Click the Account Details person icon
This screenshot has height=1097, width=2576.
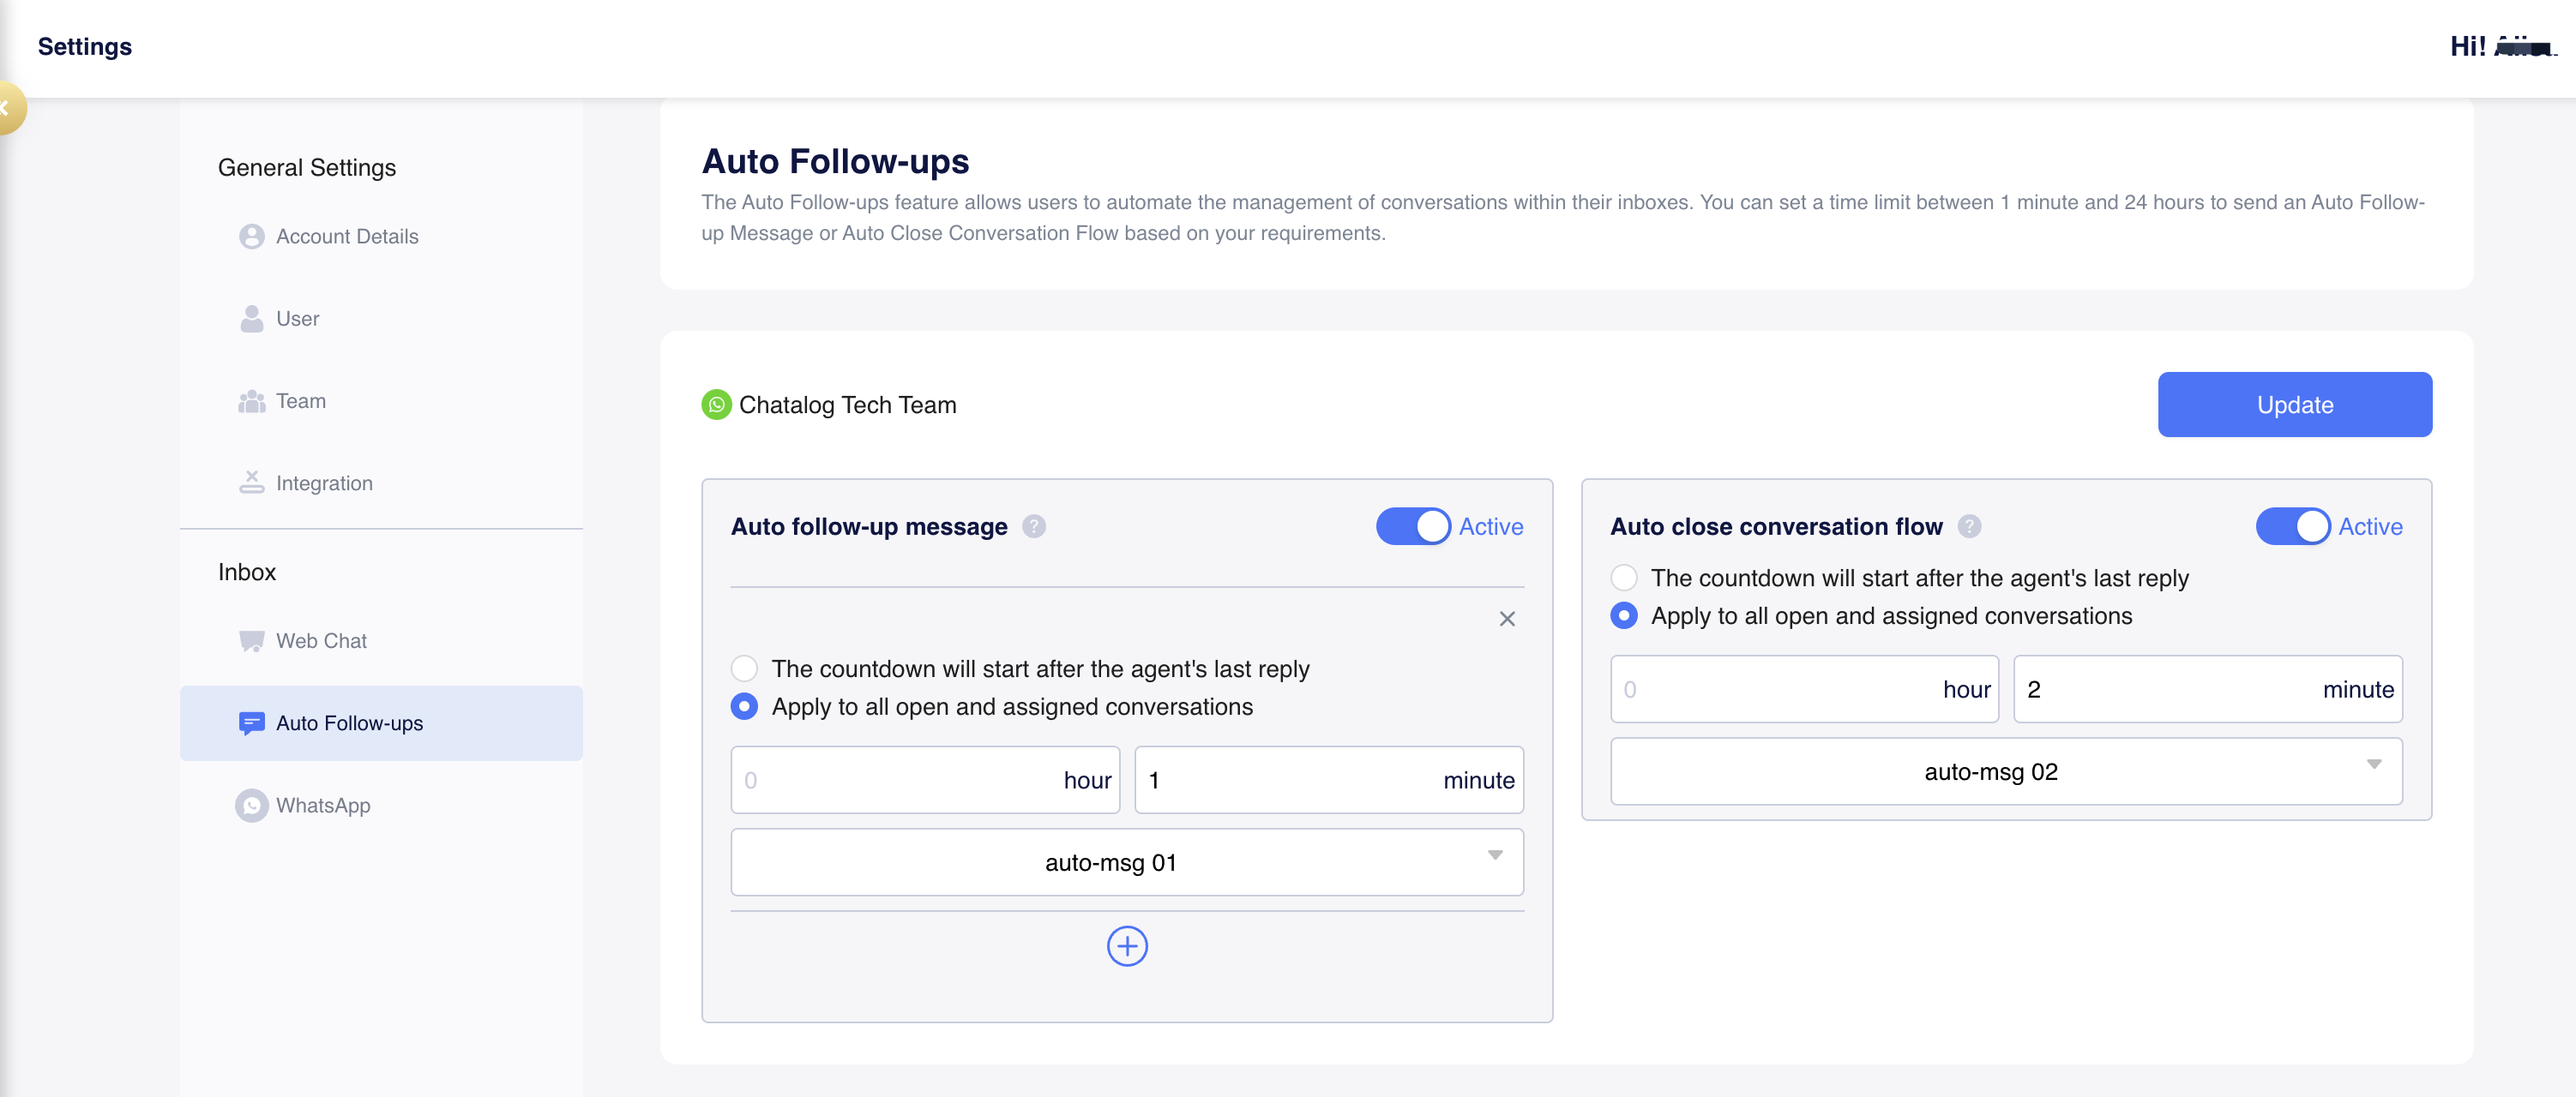[x=251, y=237]
